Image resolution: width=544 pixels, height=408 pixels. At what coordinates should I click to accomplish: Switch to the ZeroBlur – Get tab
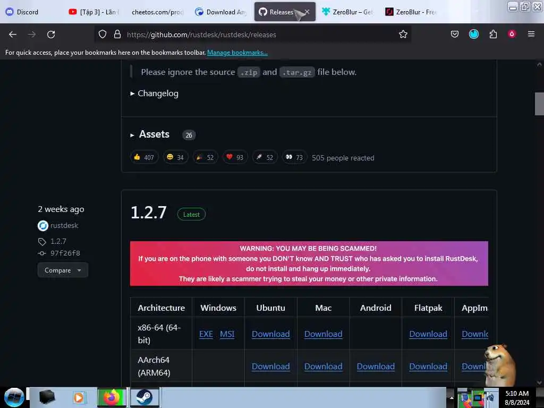point(348,12)
